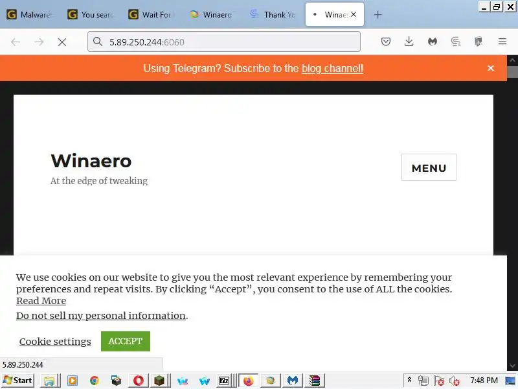Open Malwarebytes from the taskbar
The width and height of the screenshot is (518, 389).
293,381
